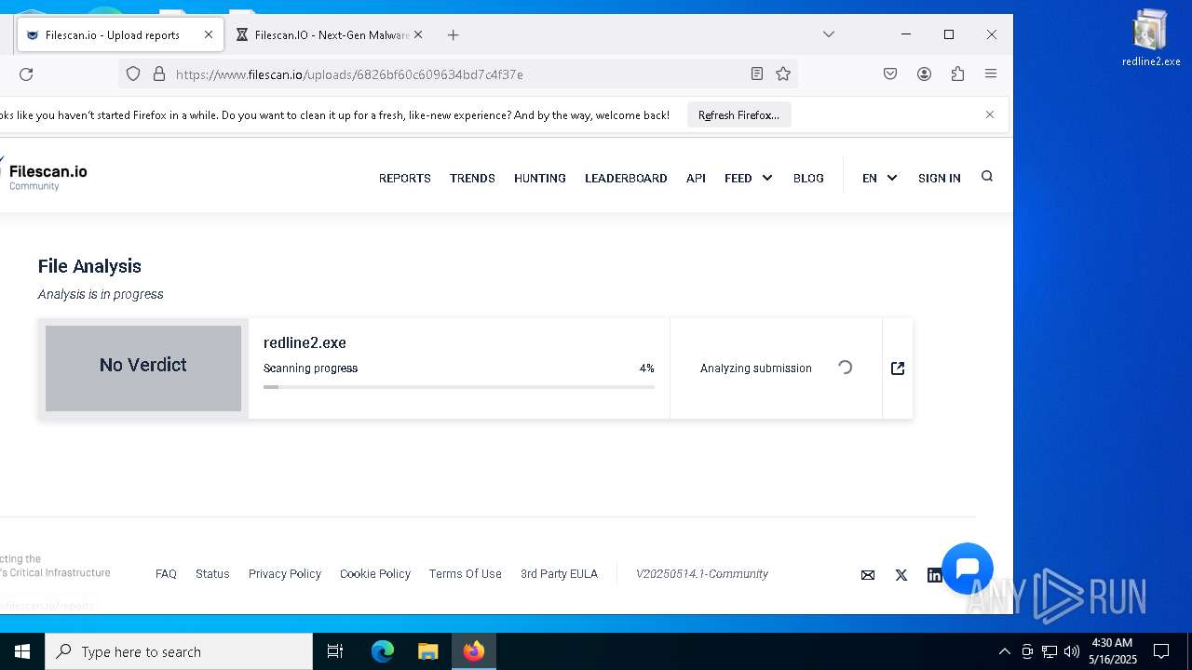The height and width of the screenshot is (670, 1192).
Task: Open the chat bubble widget
Action: (x=968, y=569)
